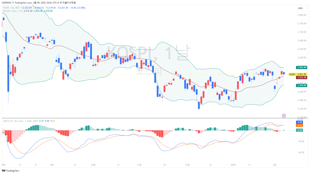Image resolution: width=310 pixels, height=174 pixels.
Task: Click the SURIRING publish header text
Action: (x=39, y=3)
